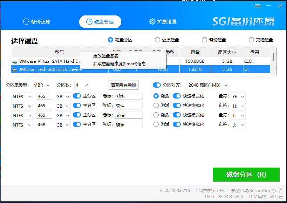
Task: Open the I: drive letter dropdown
Action: (239, 115)
